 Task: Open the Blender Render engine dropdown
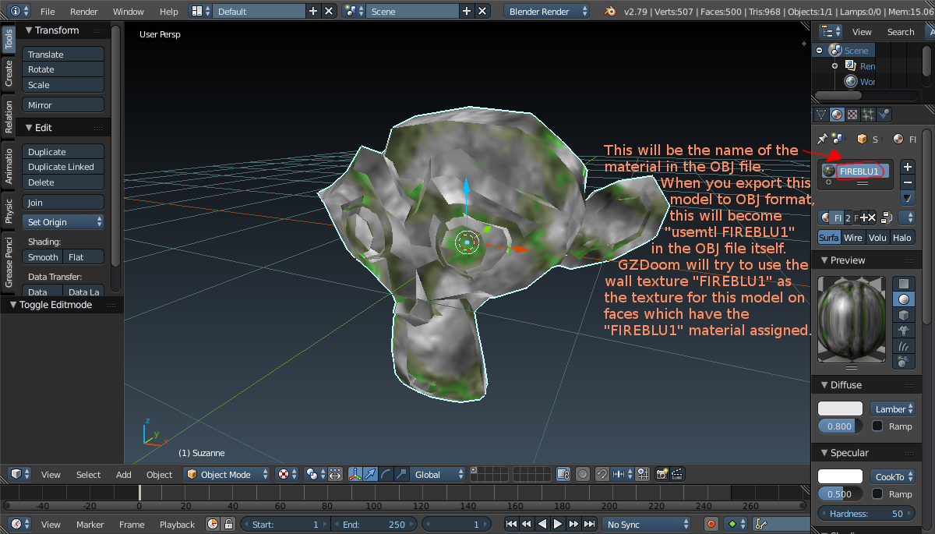pos(548,11)
